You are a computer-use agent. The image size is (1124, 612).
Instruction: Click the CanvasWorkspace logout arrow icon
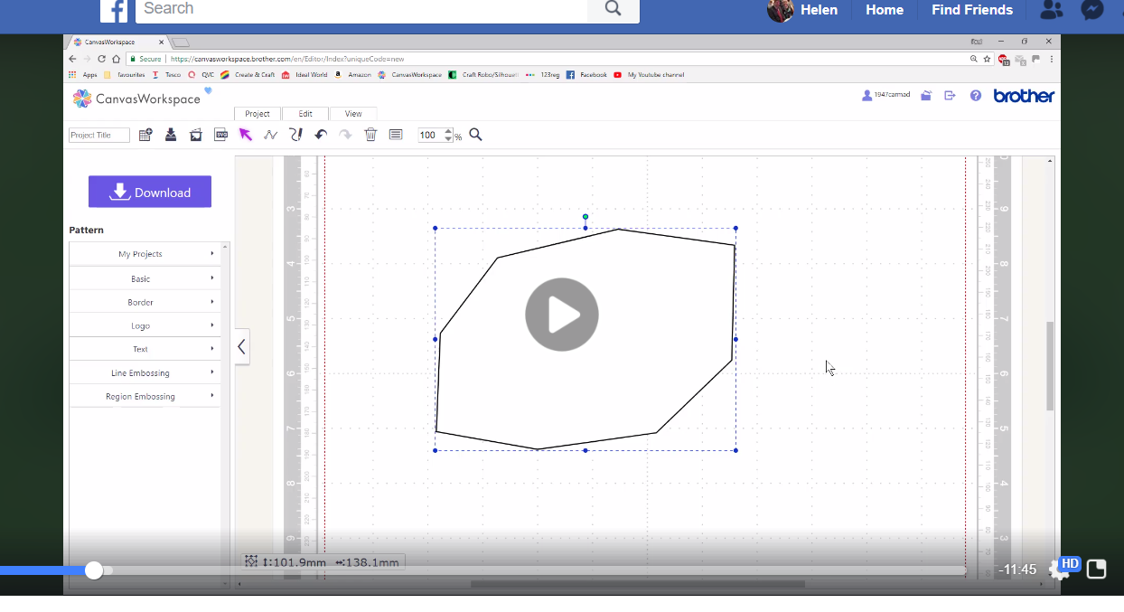950,95
